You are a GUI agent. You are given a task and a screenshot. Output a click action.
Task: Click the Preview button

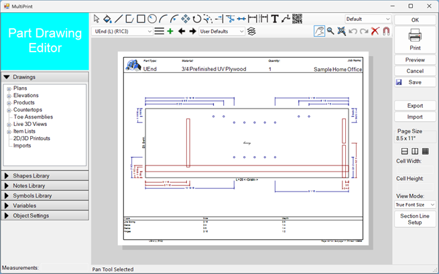415,60
